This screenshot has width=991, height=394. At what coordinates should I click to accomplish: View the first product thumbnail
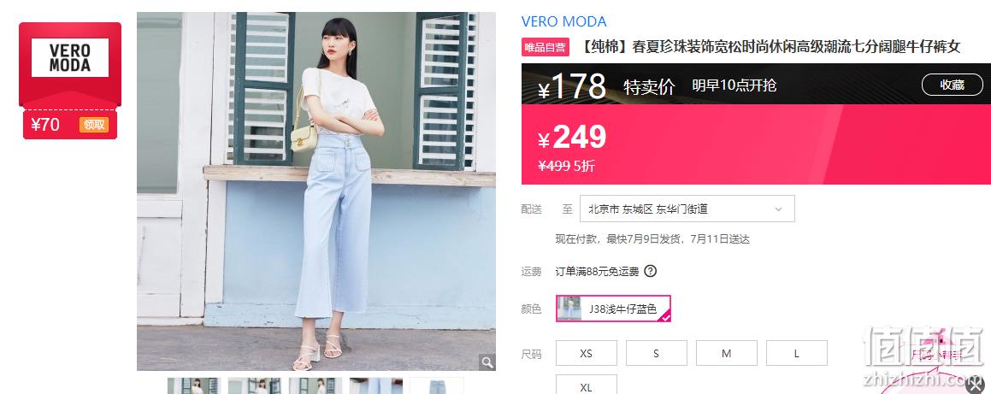point(193,385)
